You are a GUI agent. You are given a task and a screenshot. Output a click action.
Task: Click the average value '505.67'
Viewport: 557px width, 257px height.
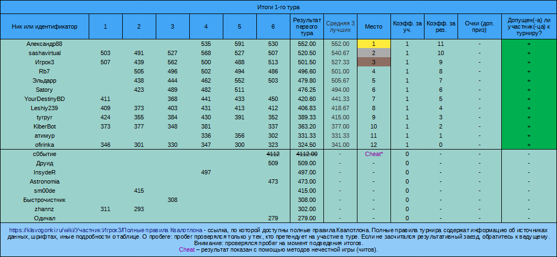340,80
